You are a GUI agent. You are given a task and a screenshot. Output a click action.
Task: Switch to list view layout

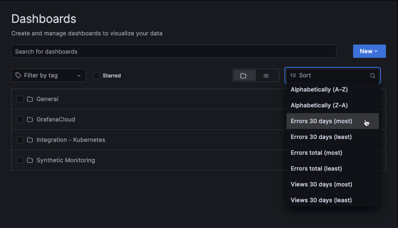coord(266,76)
